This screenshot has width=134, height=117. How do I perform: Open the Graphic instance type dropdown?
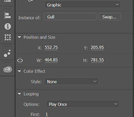(x=82, y=4)
